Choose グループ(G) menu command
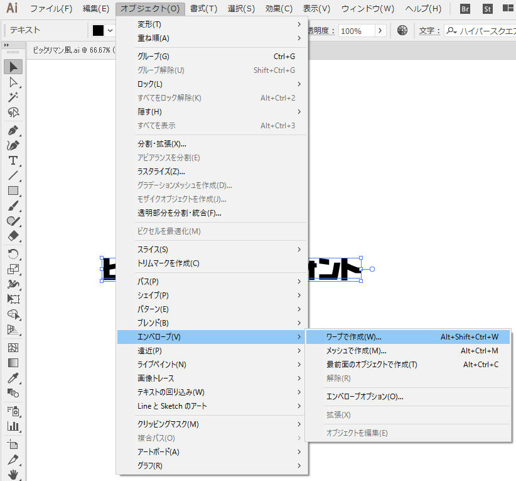 (212, 57)
